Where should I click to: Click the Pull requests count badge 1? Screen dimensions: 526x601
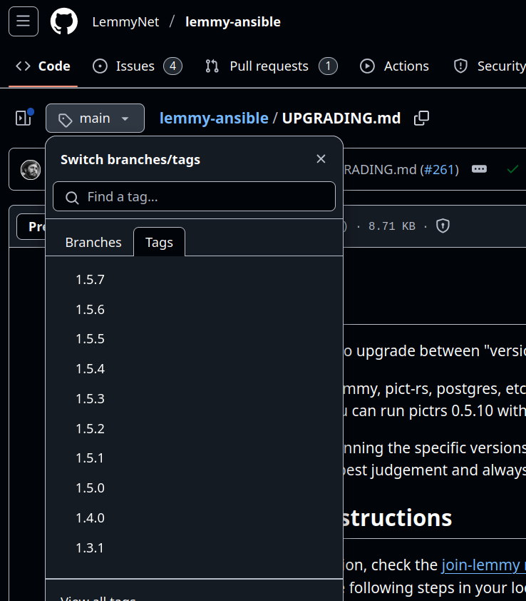tap(328, 66)
